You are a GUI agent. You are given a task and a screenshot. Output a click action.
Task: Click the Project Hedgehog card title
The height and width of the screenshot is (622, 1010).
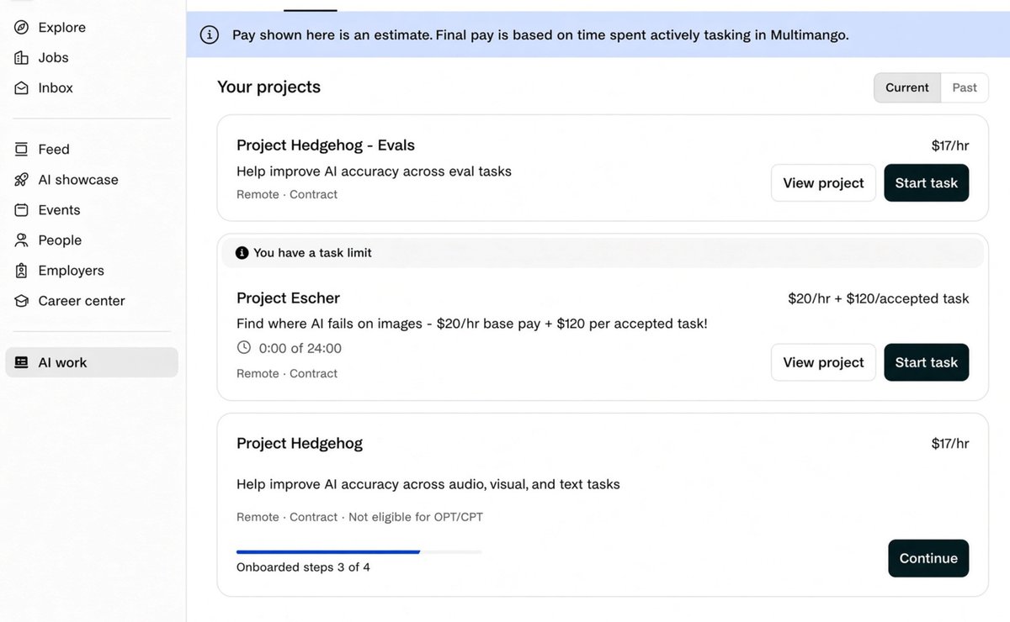point(300,443)
